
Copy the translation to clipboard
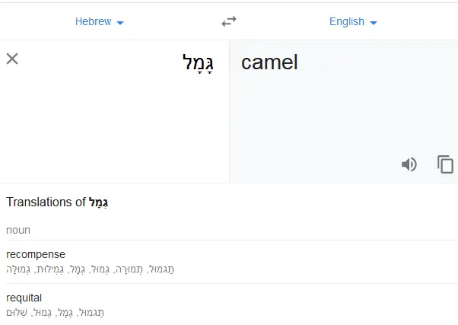click(445, 164)
